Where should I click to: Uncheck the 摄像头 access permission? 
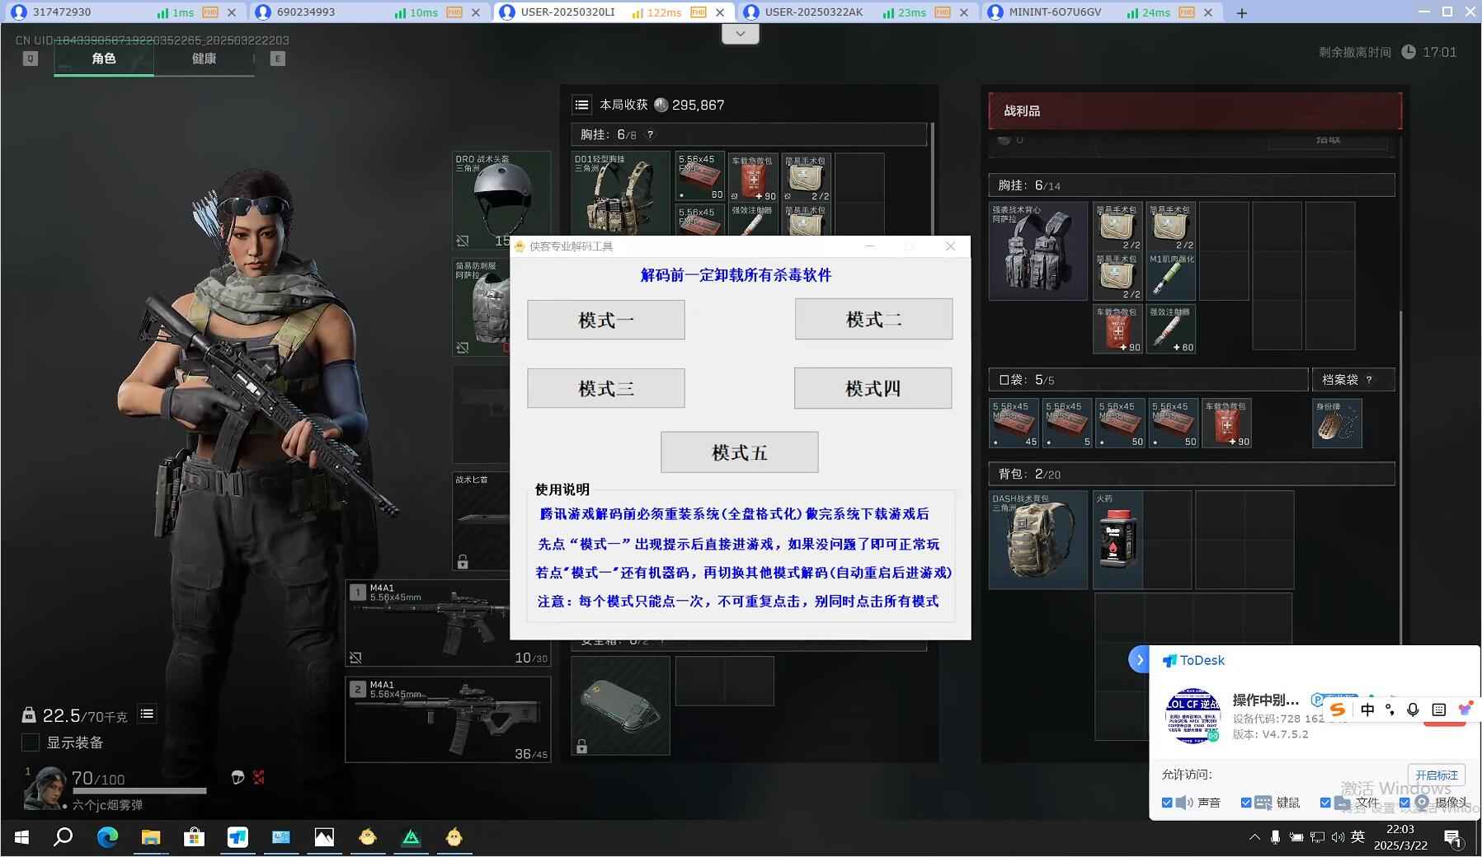click(1404, 803)
